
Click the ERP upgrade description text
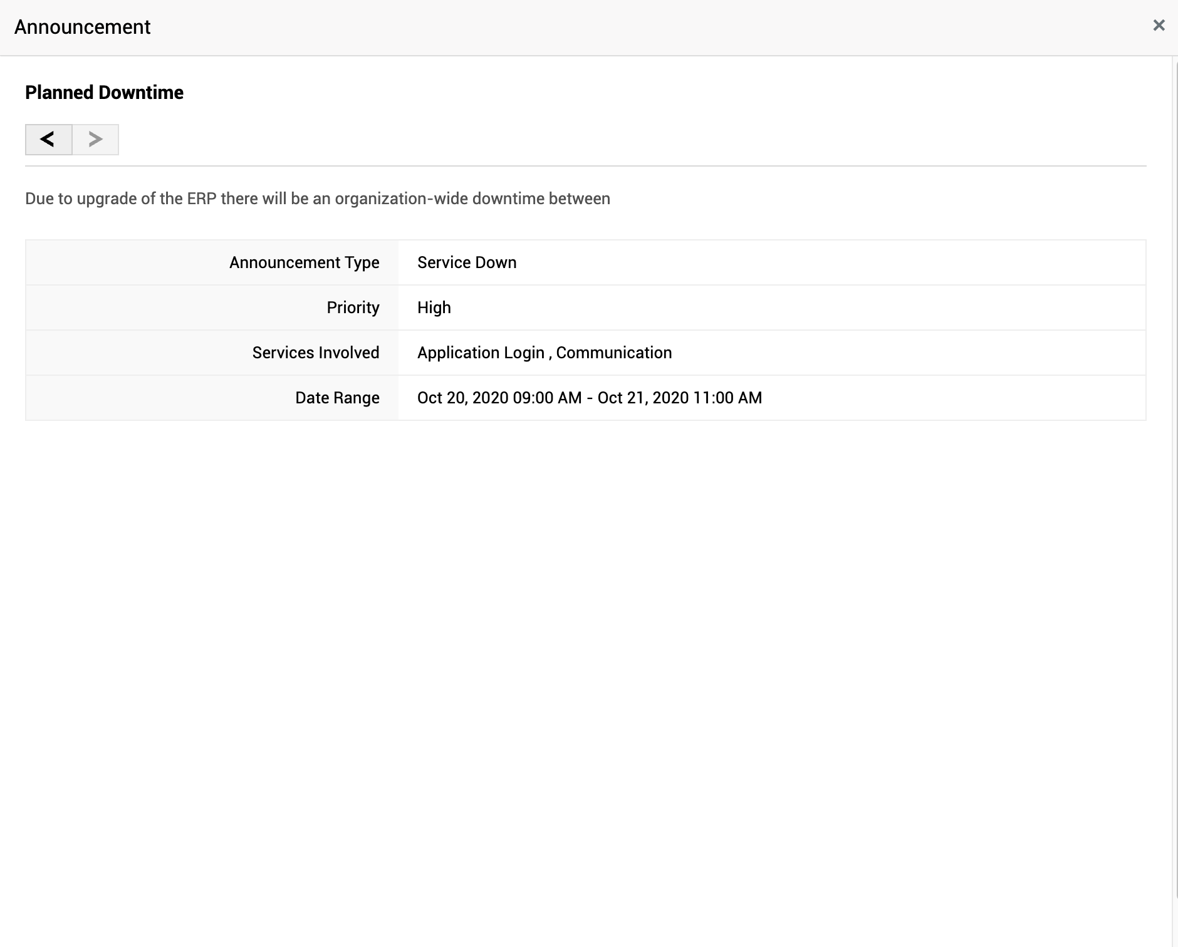tap(317, 199)
